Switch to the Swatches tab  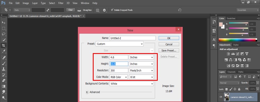click(x=231, y=18)
